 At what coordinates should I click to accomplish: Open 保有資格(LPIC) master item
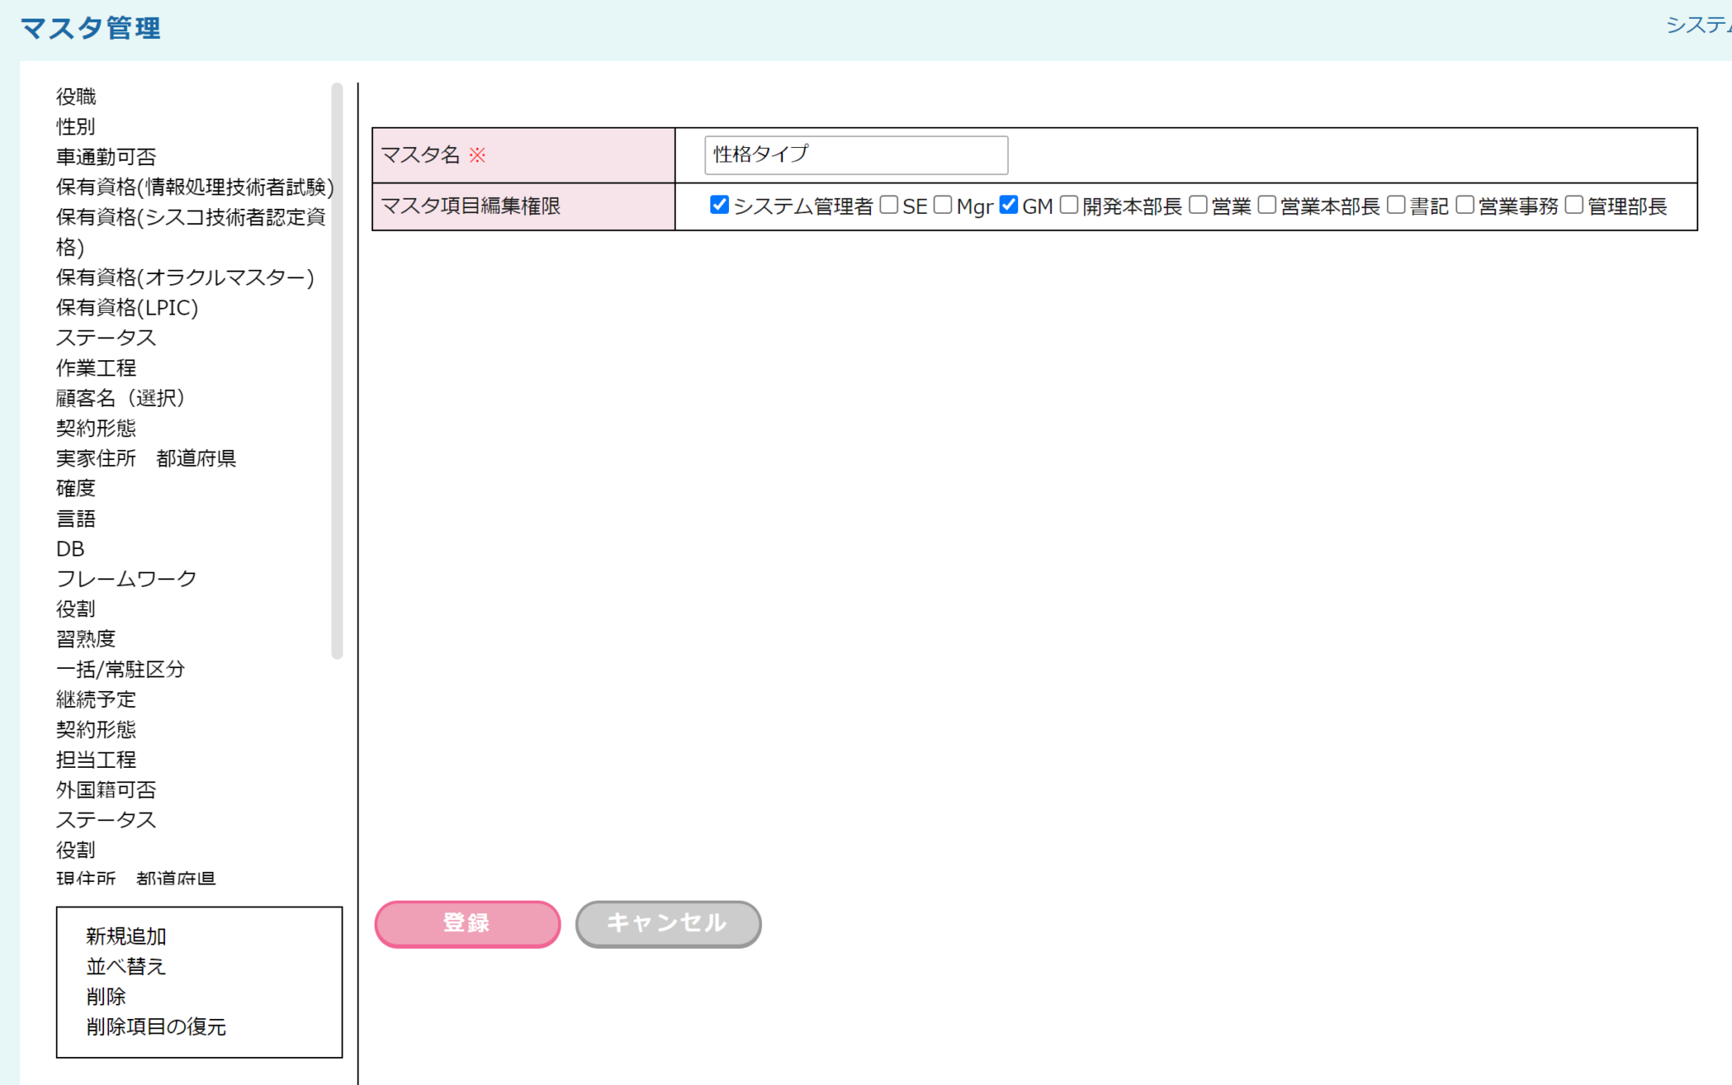coord(127,308)
